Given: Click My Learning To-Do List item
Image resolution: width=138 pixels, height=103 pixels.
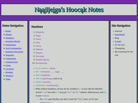Looking at the screenshot, I should tap(124, 53).
